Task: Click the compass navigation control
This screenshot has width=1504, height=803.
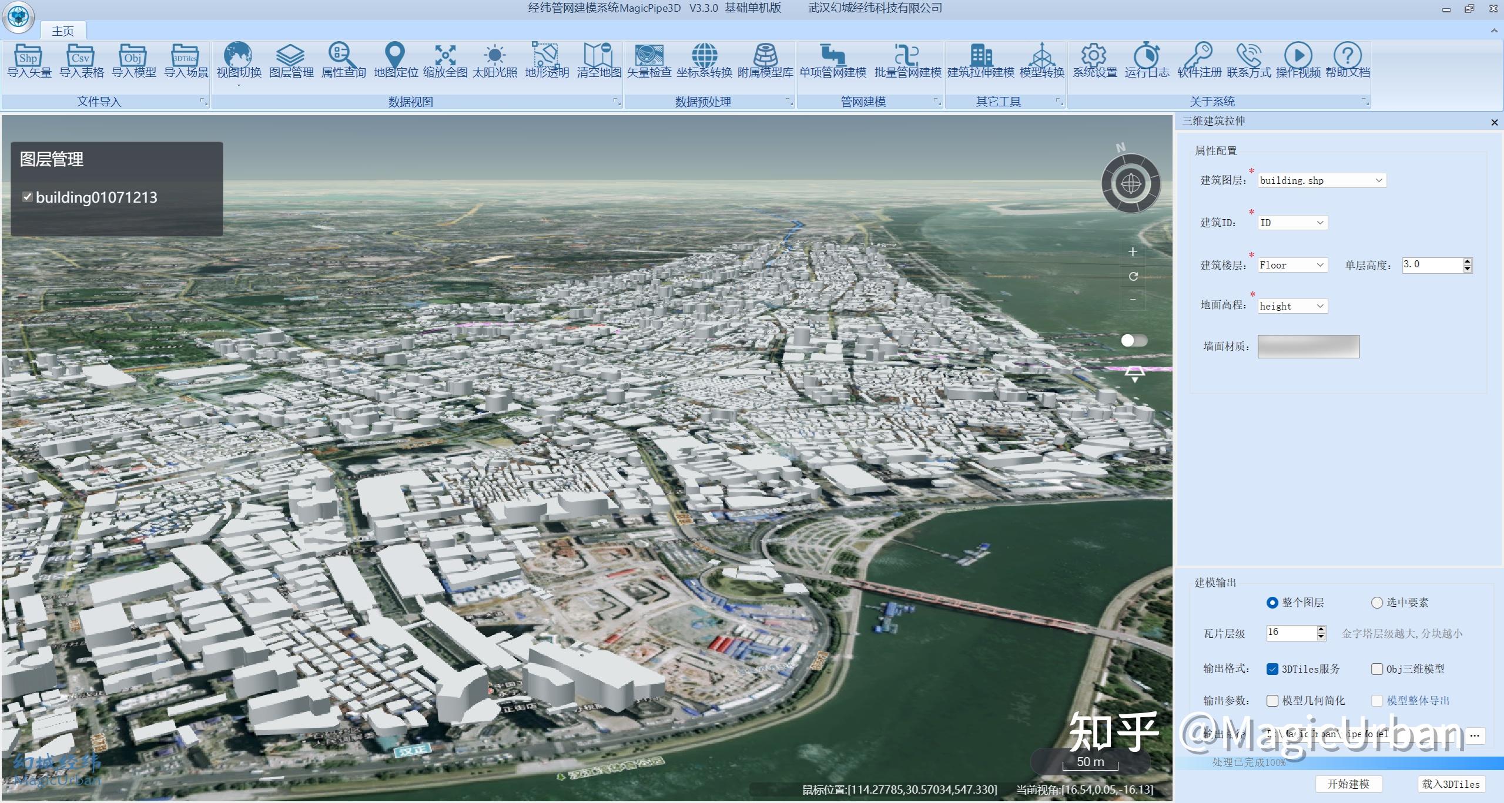Action: (x=1130, y=184)
